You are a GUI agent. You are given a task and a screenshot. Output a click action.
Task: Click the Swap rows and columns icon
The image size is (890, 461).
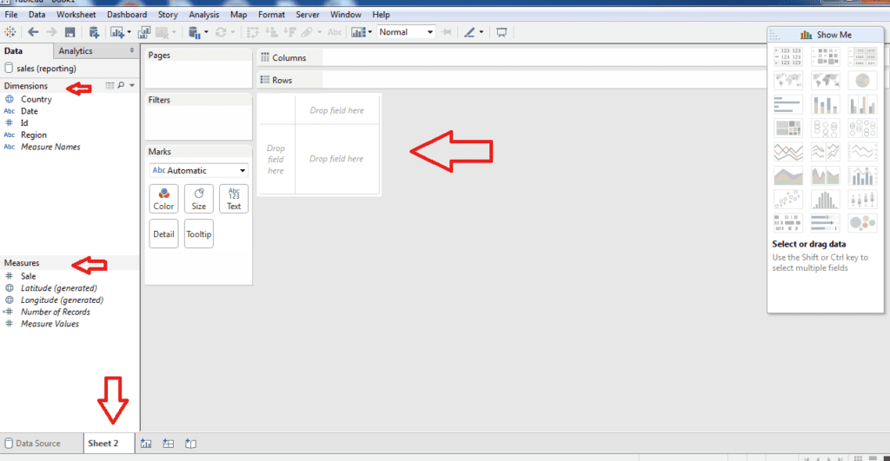[x=253, y=32]
